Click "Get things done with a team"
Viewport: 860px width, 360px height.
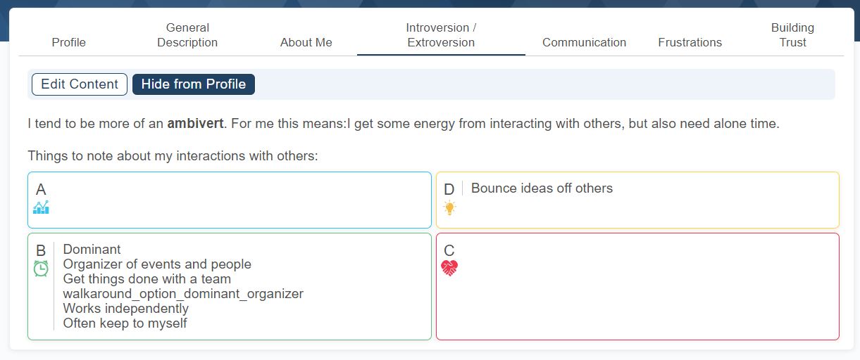147,279
